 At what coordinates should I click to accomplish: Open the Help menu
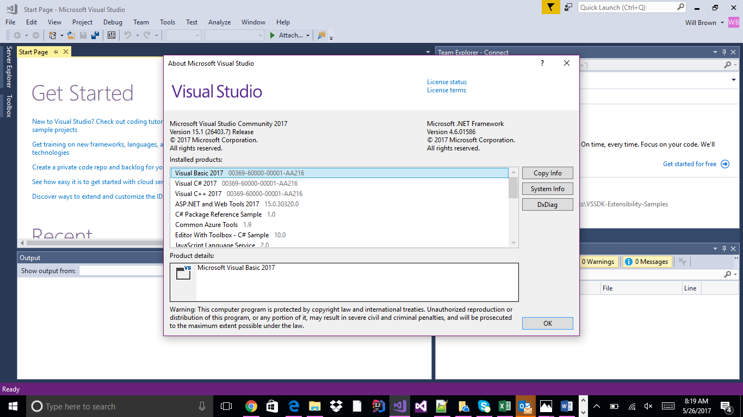point(283,22)
